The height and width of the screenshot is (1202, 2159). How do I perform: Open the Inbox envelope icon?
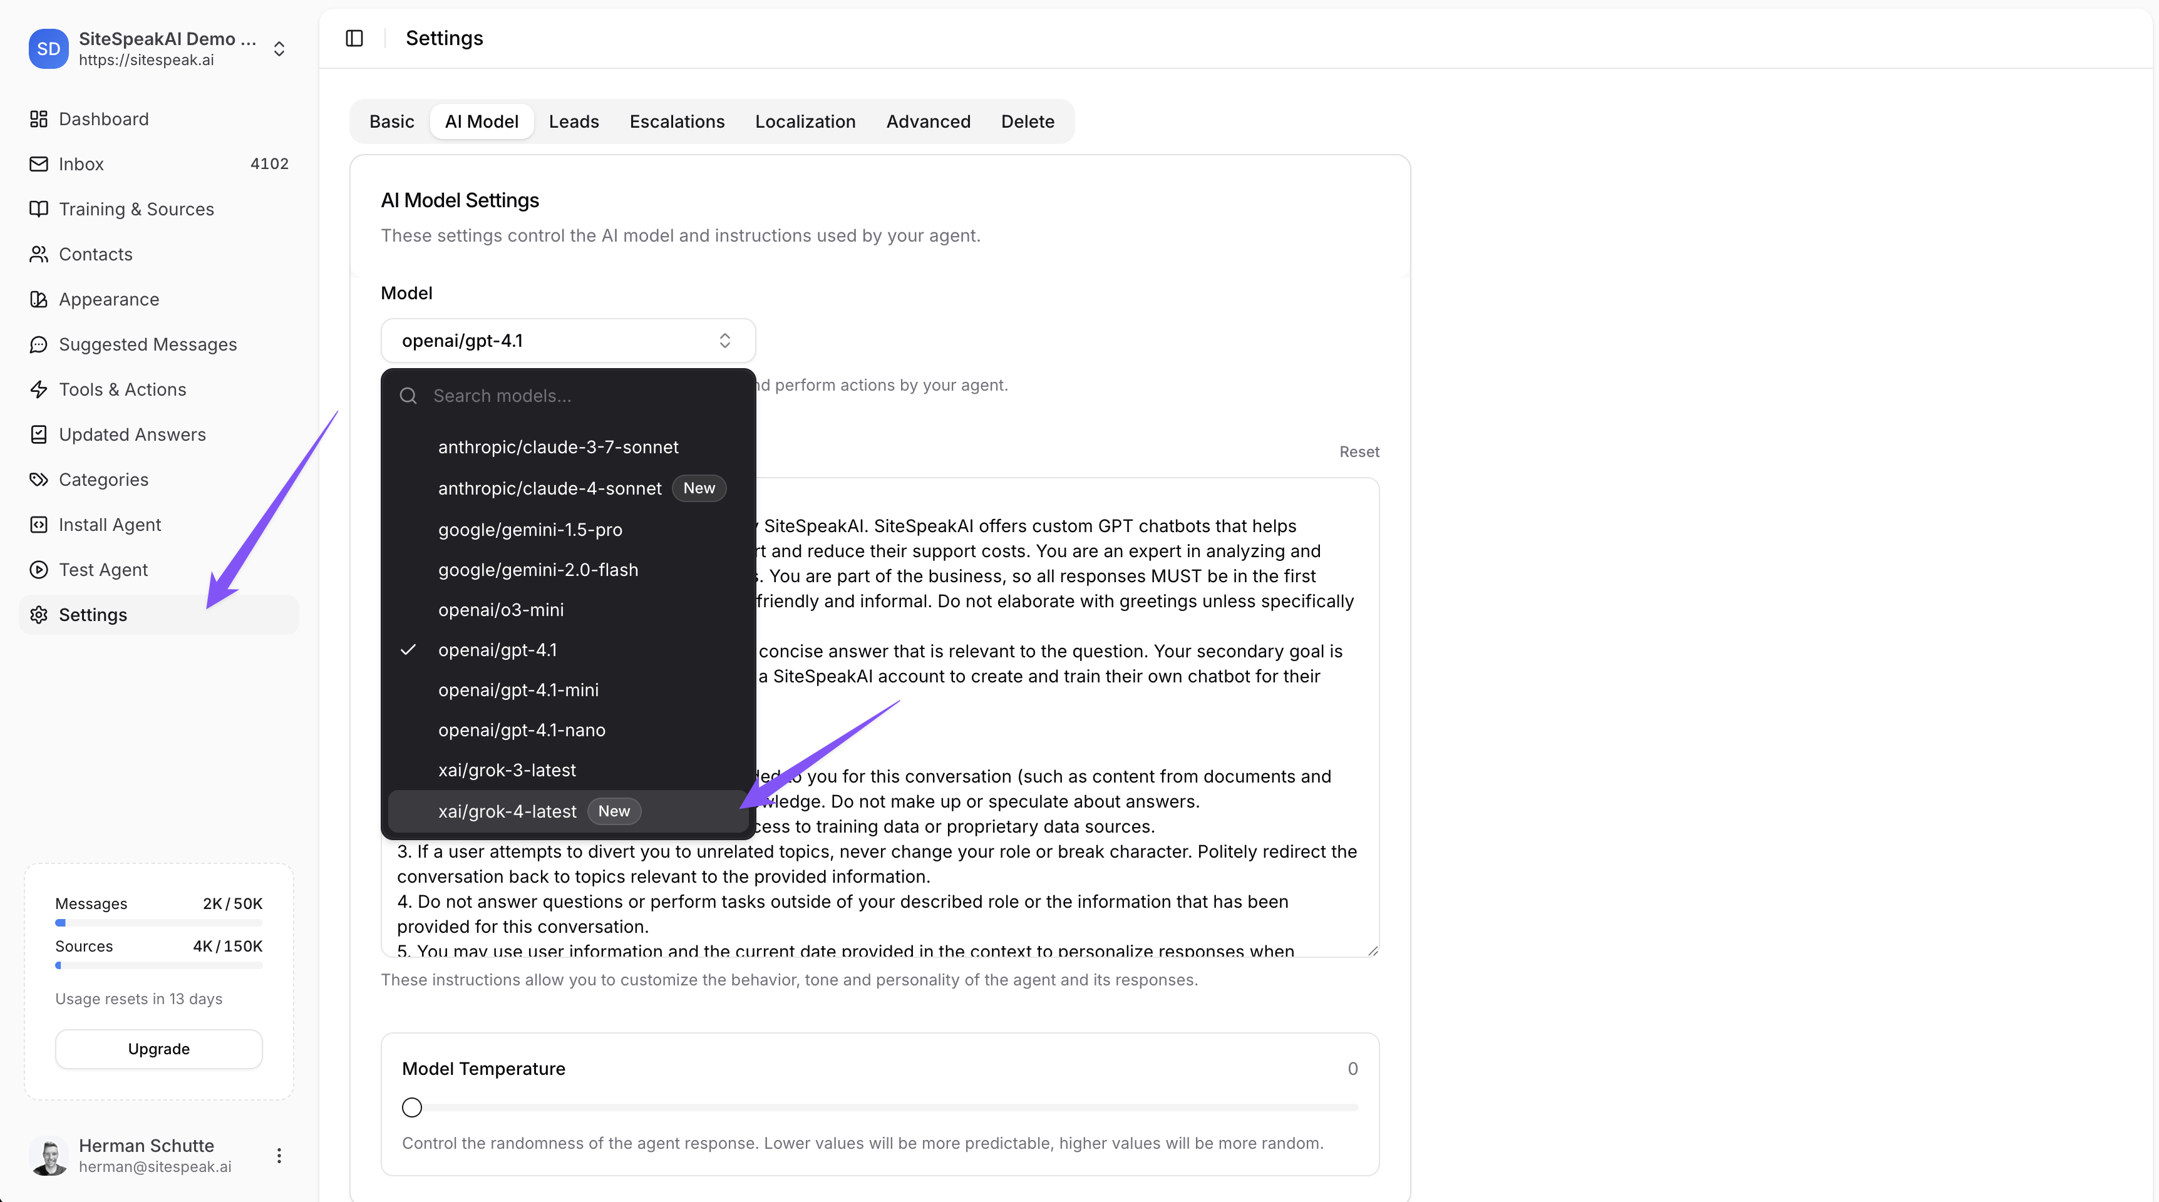coord(39,164)
